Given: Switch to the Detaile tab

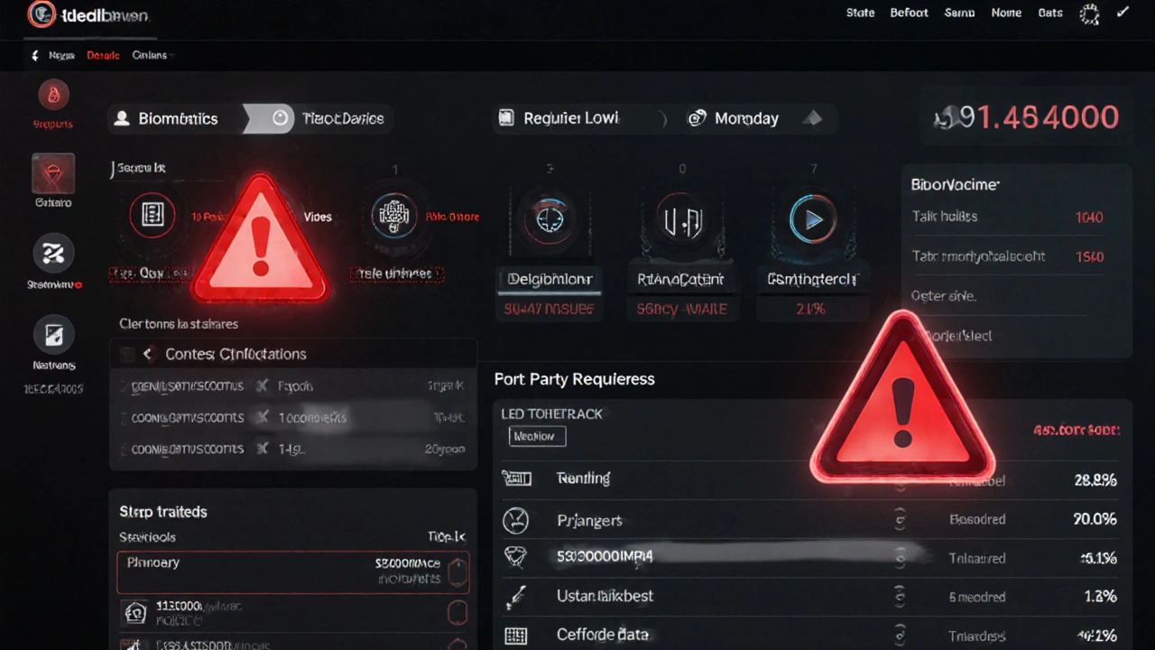Looking at the screenshot, I should [x=102, y=55].
